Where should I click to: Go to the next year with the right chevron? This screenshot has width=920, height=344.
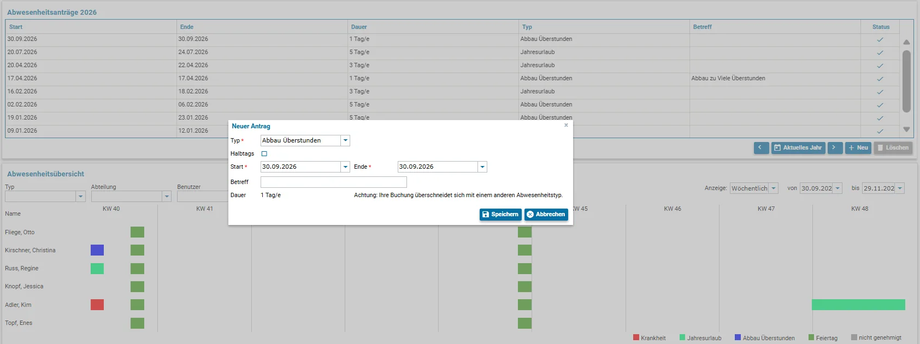(x=835, y=148)
